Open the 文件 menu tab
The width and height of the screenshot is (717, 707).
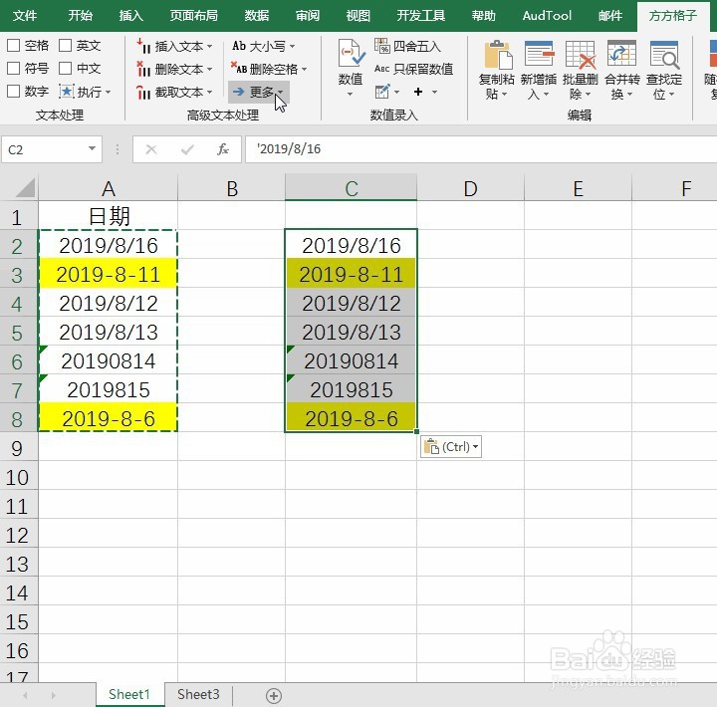point(25,16)
